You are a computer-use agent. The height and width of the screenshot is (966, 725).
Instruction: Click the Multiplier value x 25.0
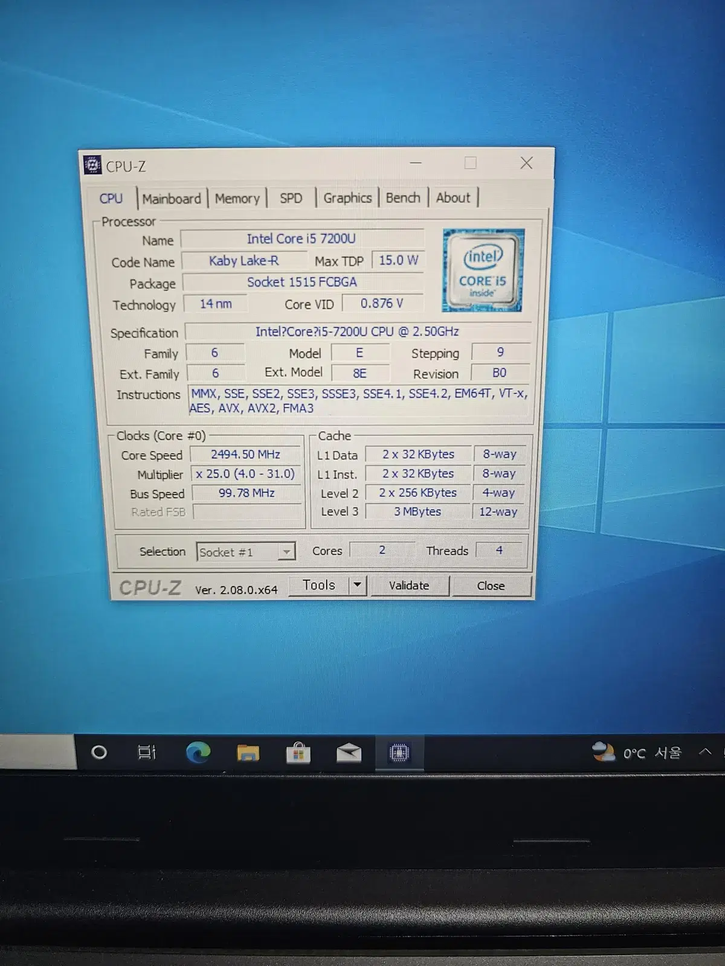(x=245, y=474)
